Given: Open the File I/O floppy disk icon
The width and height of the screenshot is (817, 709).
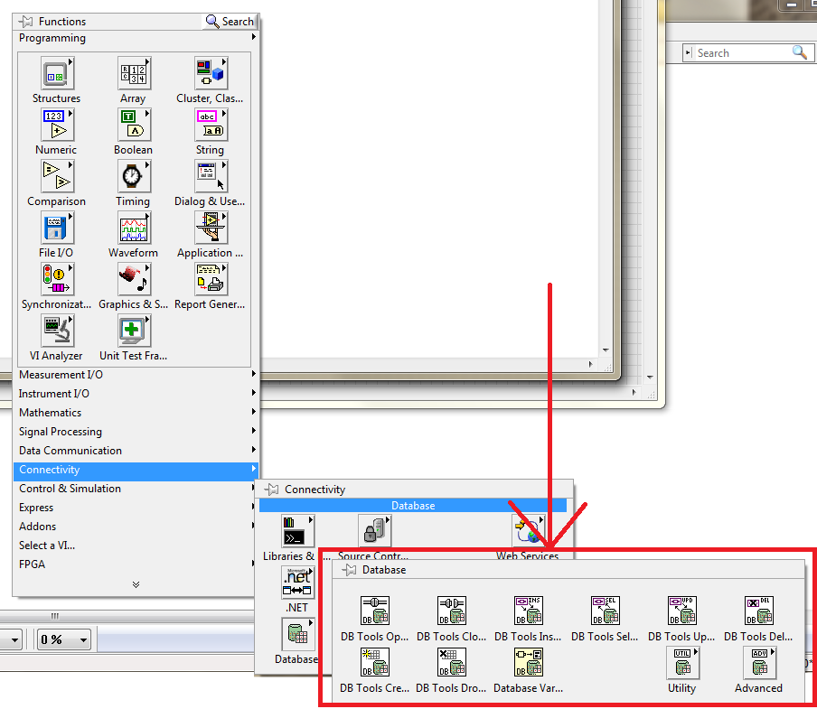Looking at the screenshot, I should (x=57, y=228).
